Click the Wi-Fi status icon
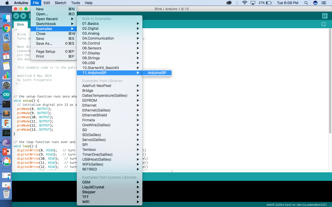The height and width of the screenshot is (207, 332). [x=245, y=3]
